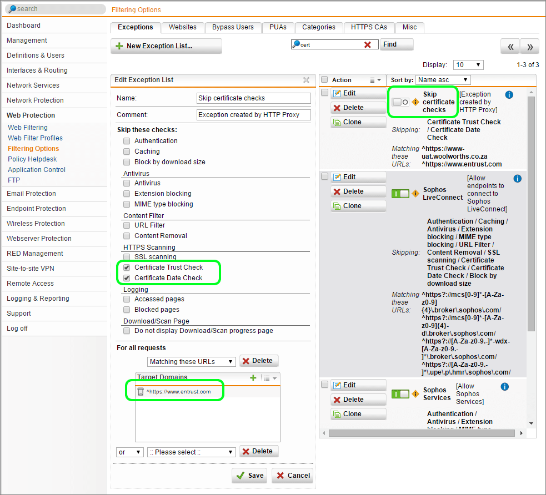Open Web Filter Profiles in sidebar
546x495 pixels.
coord(35,138)
